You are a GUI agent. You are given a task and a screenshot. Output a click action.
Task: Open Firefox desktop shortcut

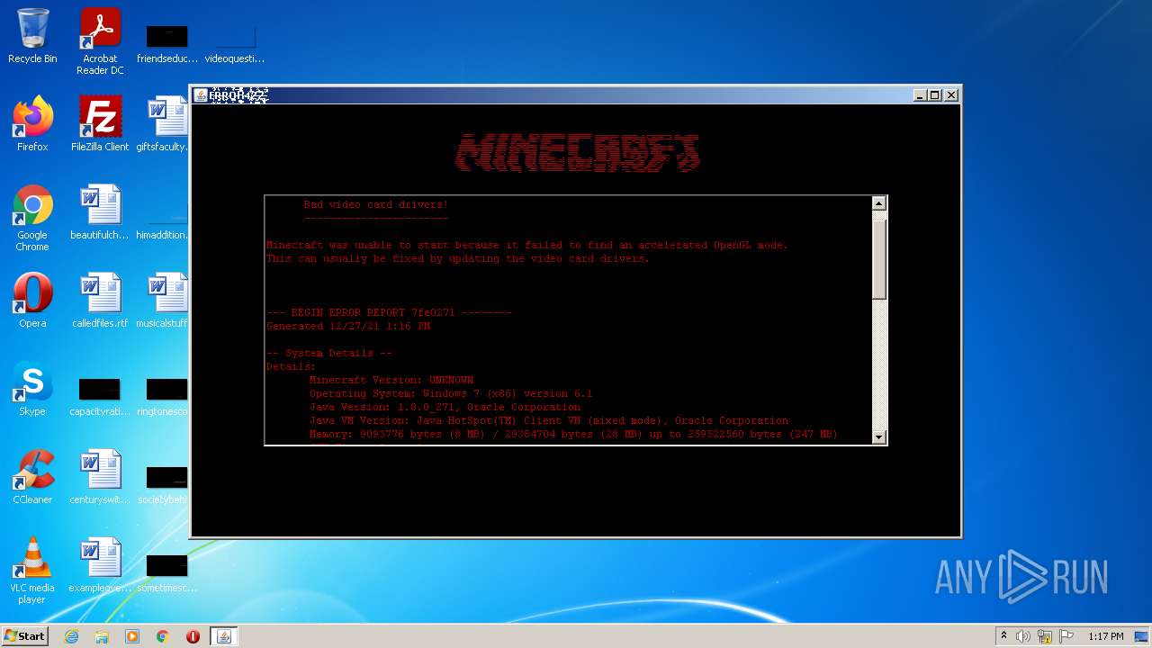click(32, 124)
